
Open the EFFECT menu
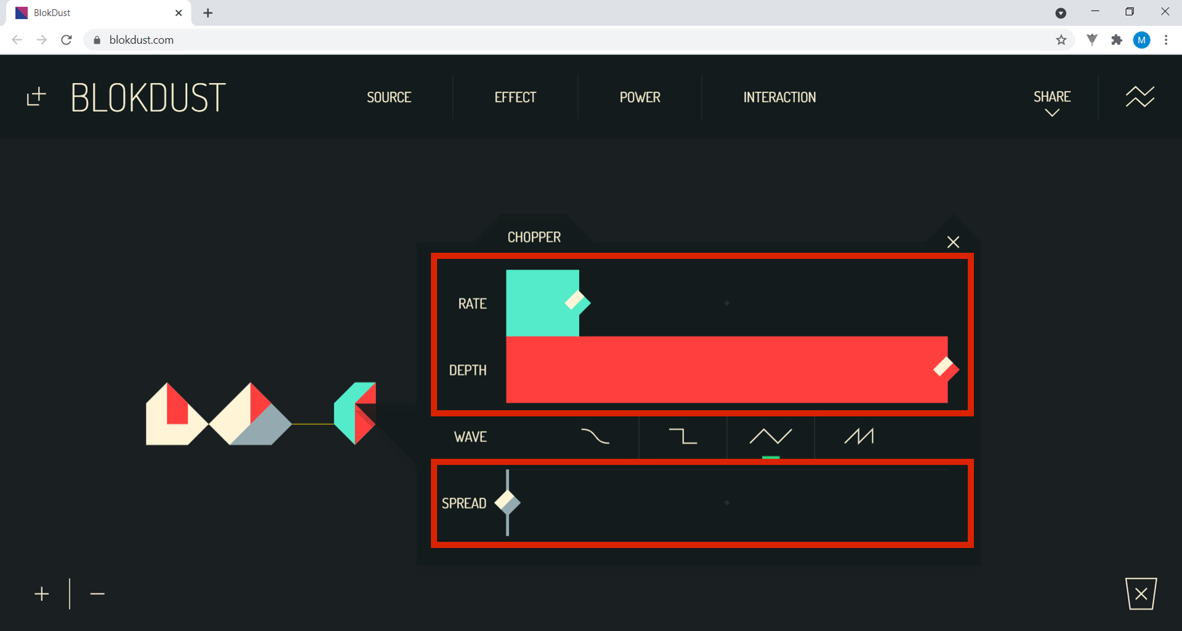point(515,97)
